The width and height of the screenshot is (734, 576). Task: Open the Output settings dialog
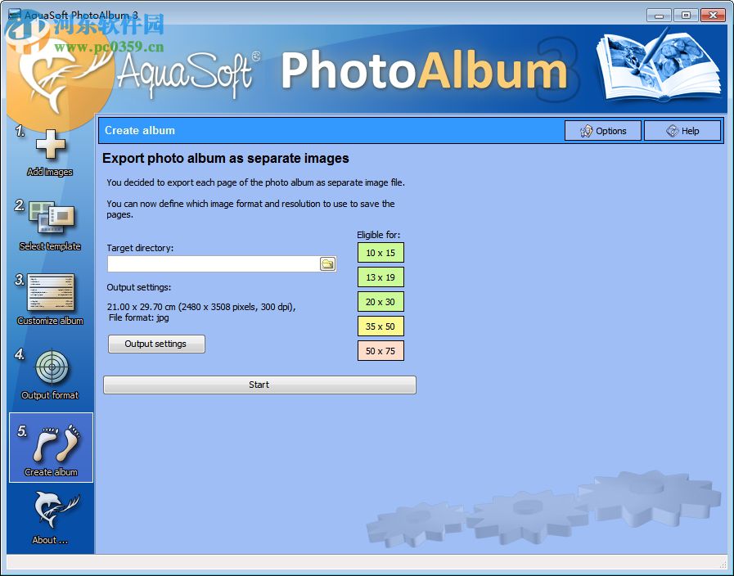[x=156, y=344]
